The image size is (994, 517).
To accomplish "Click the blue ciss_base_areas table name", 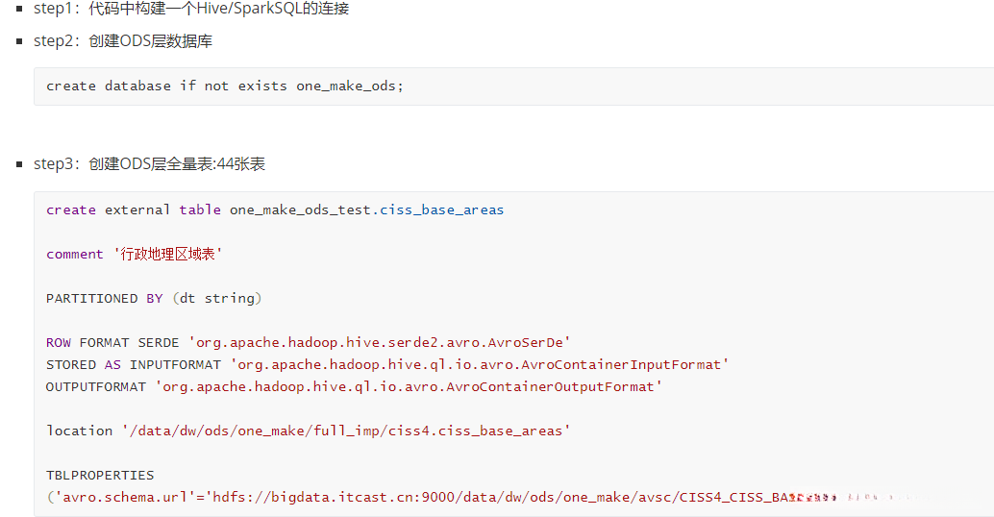I will click(x=442, y=209).
